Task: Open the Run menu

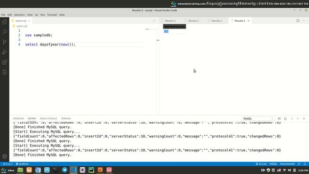Action: coord(42,15)
